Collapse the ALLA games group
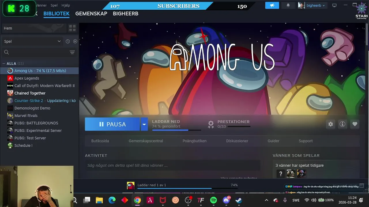This screenshot has height=207, width=369. pyautogui.click(x=4, y=64)
